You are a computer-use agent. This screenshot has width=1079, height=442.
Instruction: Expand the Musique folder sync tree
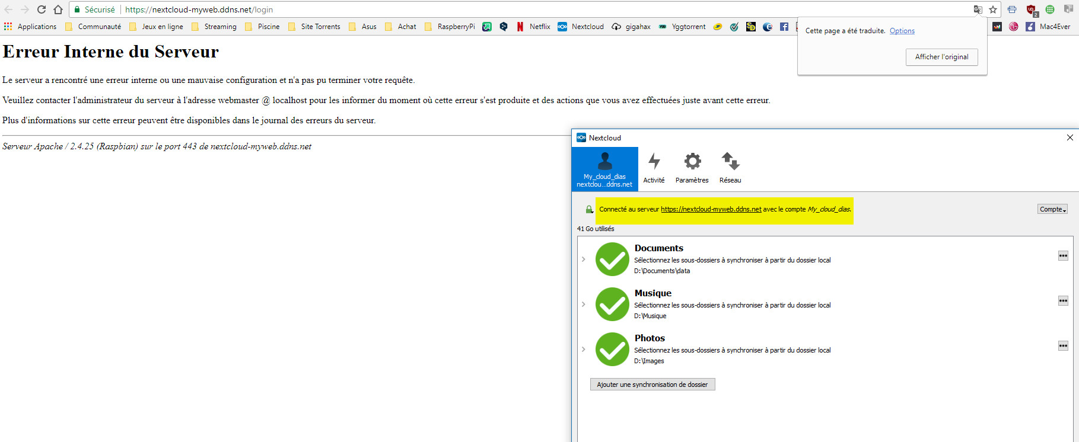[x=583, y=305]
